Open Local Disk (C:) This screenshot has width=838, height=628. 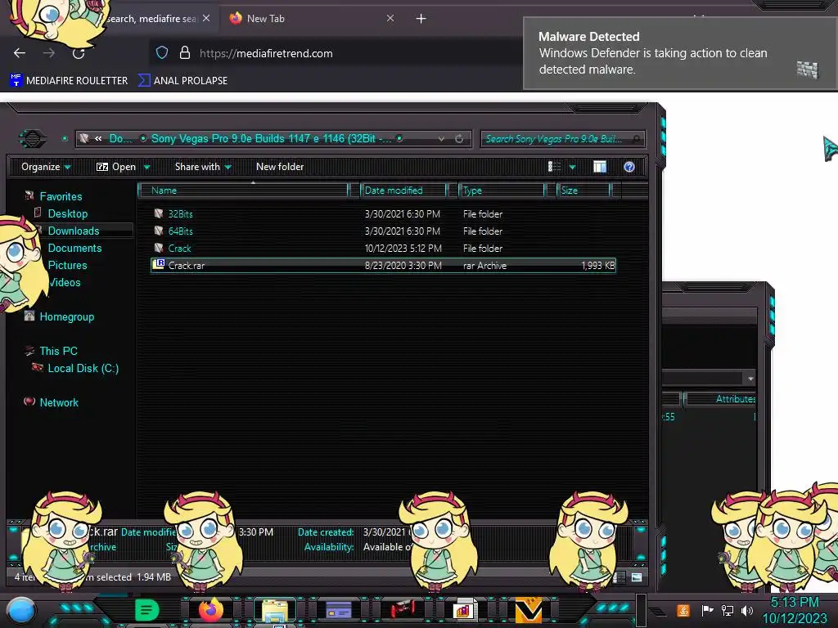click(x=74, y=368)
